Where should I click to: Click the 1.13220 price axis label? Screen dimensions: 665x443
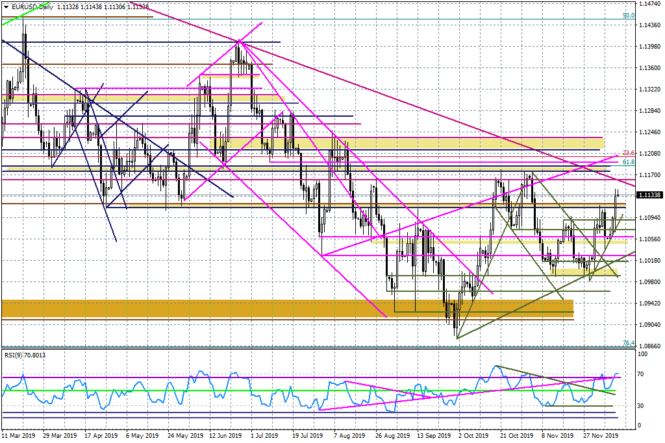tap(649, 90)
